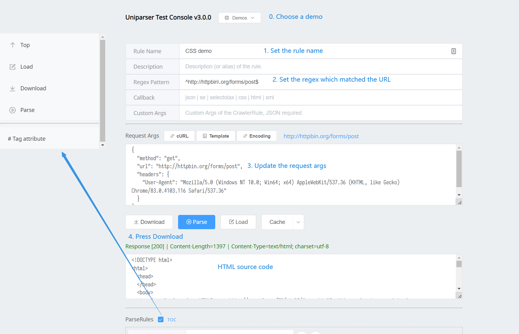Open the request Template button
The height and width of the screenshot is (334, 519).
pos(216,136)
